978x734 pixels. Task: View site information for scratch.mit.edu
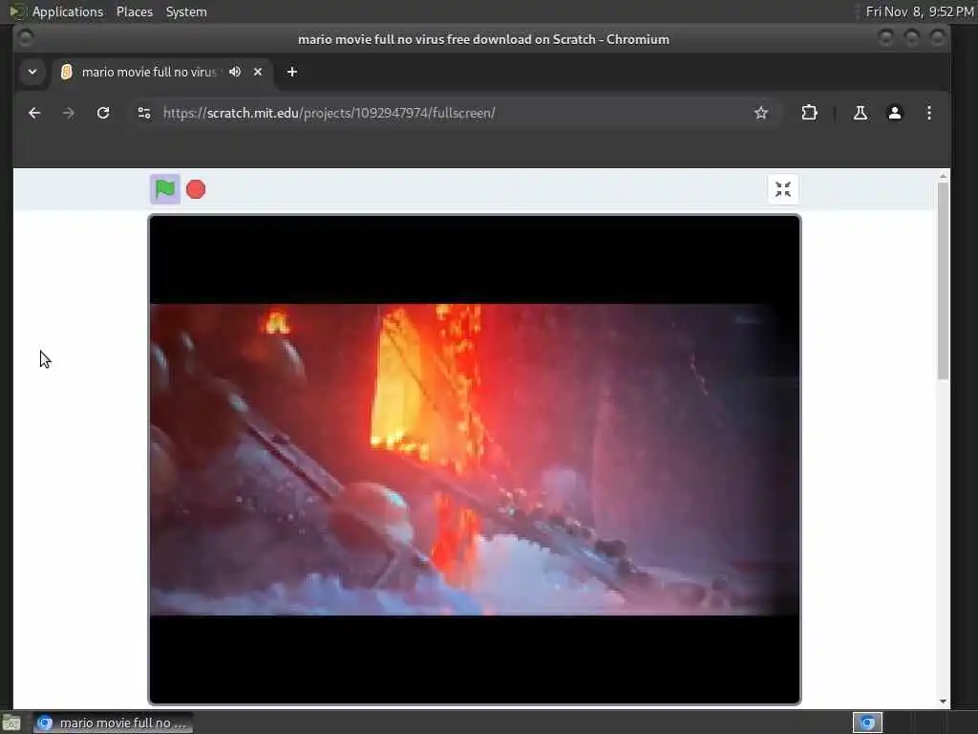click(x=144, y=113)
